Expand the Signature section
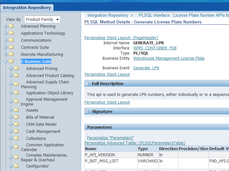 click(x=87, y=112)
